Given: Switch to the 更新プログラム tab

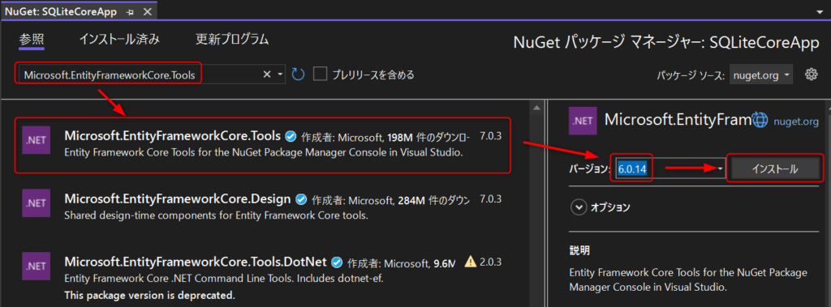Looking at the screenshot, I should click(232, 39).
